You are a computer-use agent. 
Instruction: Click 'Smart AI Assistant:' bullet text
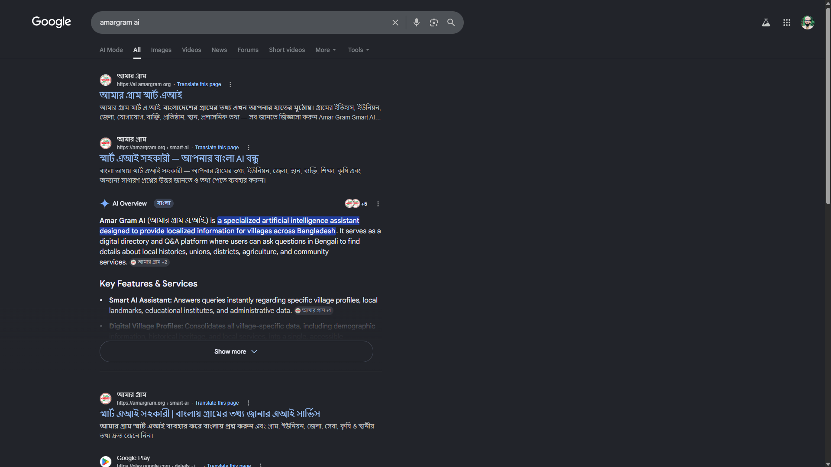pyautogui.click(x=140, y=300)
